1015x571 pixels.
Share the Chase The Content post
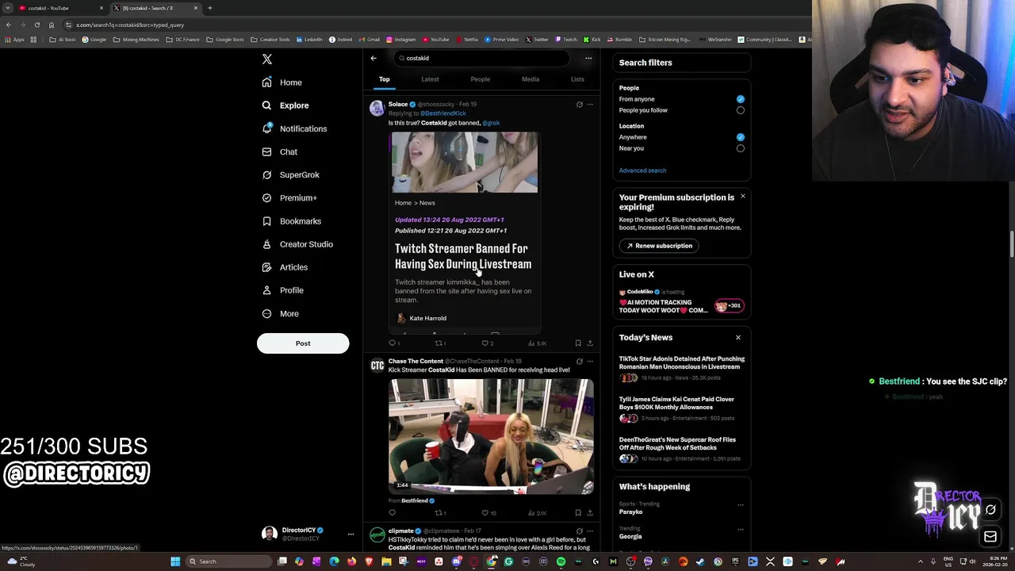590,513
